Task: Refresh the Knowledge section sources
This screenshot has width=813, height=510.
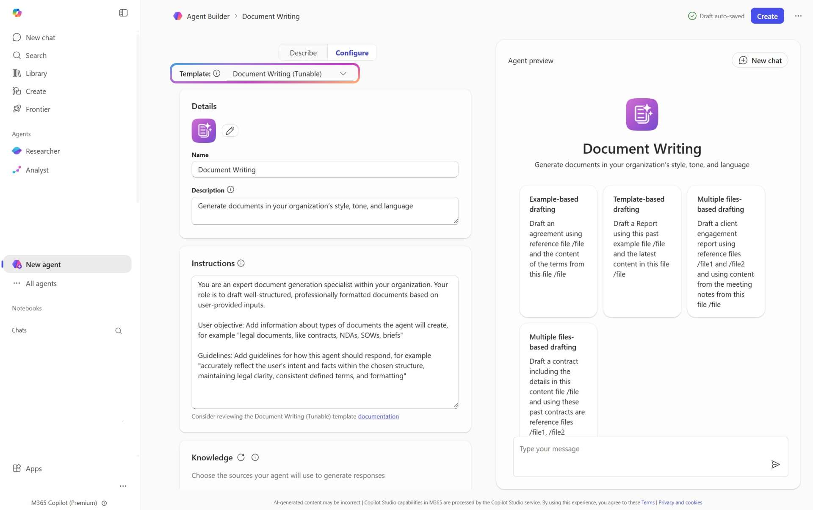Action: pos(241,457)
